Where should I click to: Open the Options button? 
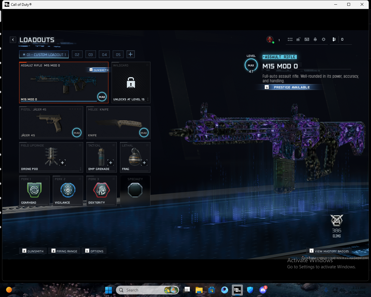tap(94, 251)
